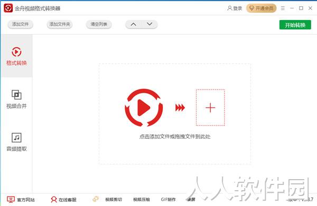
Task: Open the GIF制作 tool link
Action: pyautogui.click(x=168, y=200)
